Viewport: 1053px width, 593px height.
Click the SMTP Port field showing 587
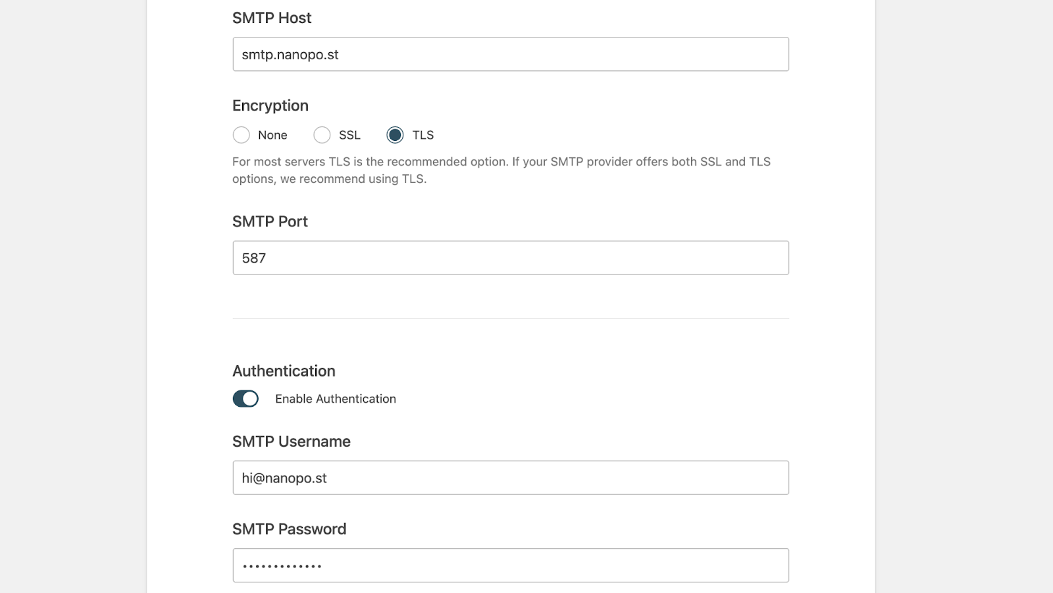(511, 258)
